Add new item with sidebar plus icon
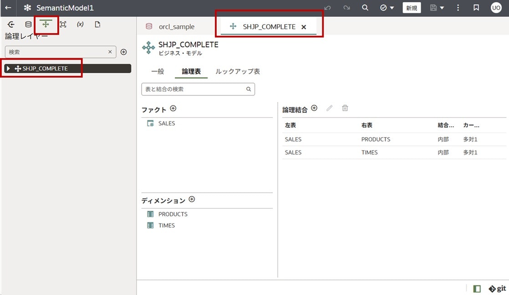The height and width of the screenshot is (295, 509). click(x=124, y=52)
